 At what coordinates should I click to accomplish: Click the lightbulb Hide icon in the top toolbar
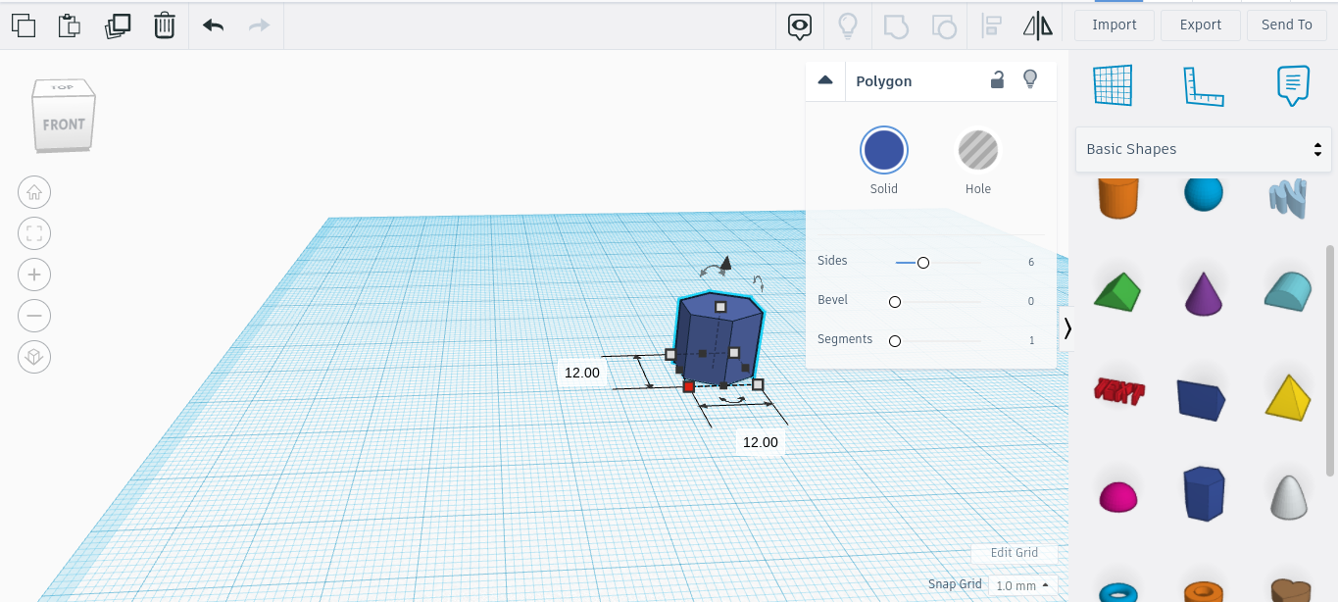(x=848, y=26)
